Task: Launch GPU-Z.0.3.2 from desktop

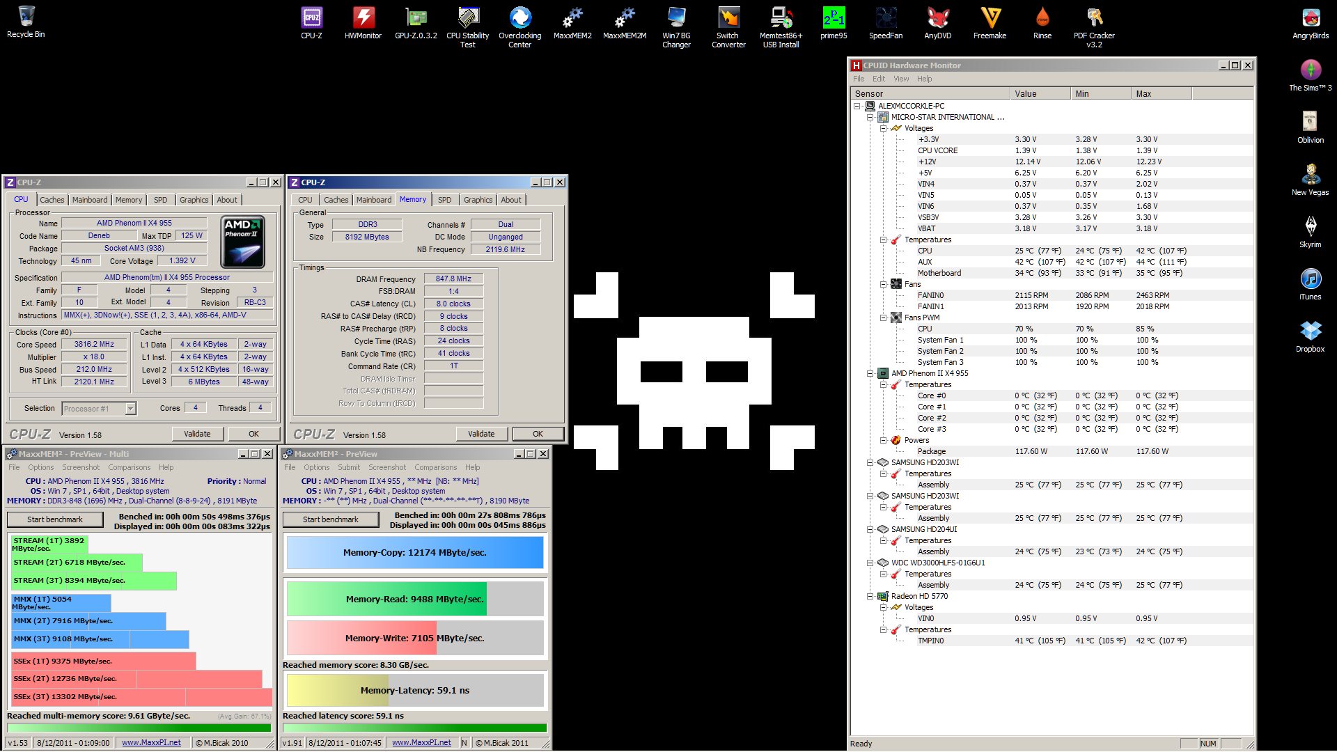Action: [x=416, y=22]
